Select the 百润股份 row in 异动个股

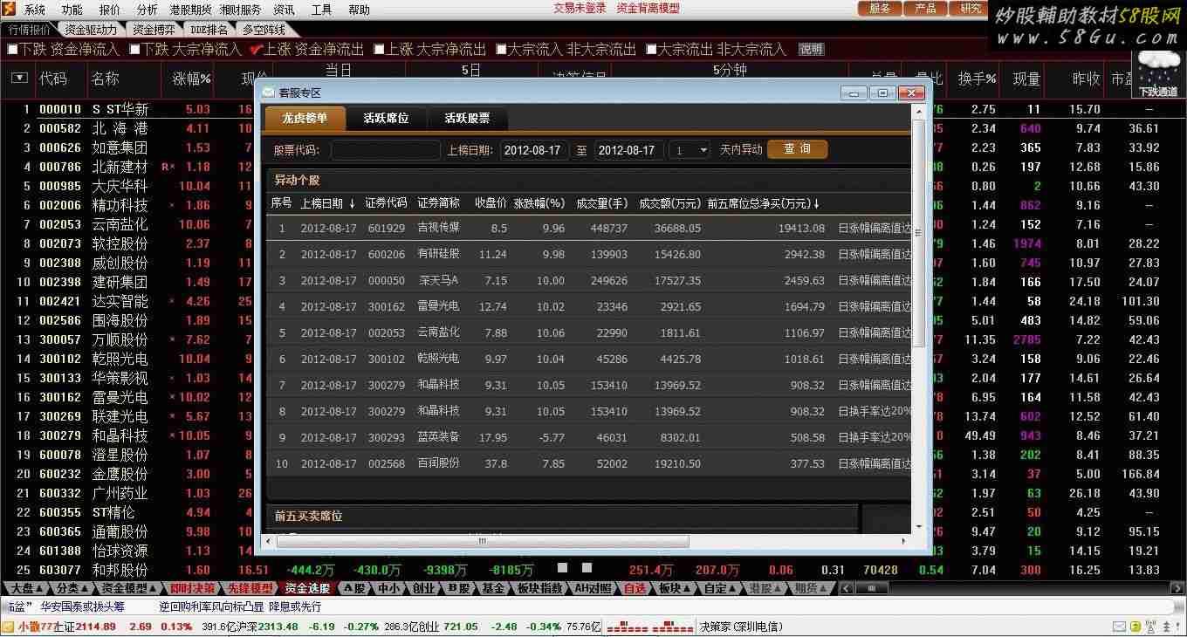[x=589, y=464]
